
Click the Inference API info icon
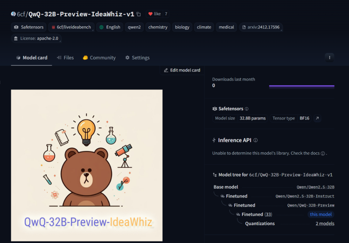(x=255, y=140)
